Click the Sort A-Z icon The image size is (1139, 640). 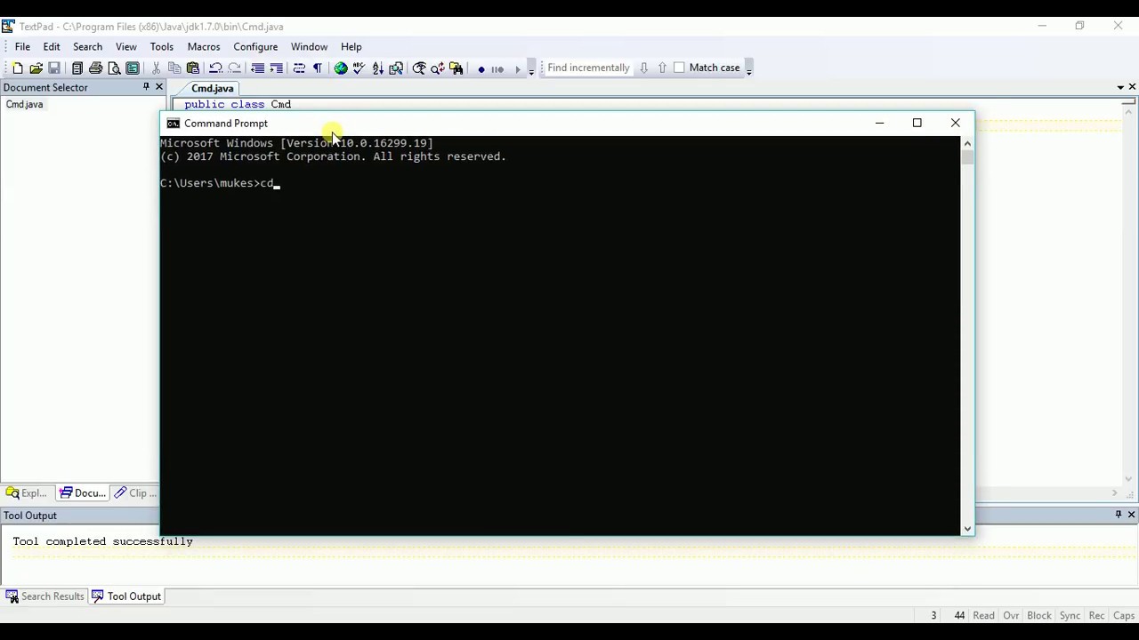(377, 68)
